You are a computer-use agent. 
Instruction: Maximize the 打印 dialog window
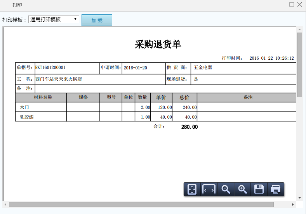click(x=292, y=5)
